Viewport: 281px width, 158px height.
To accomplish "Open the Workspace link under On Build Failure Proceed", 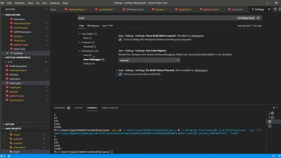I will (x=201, y=70).
